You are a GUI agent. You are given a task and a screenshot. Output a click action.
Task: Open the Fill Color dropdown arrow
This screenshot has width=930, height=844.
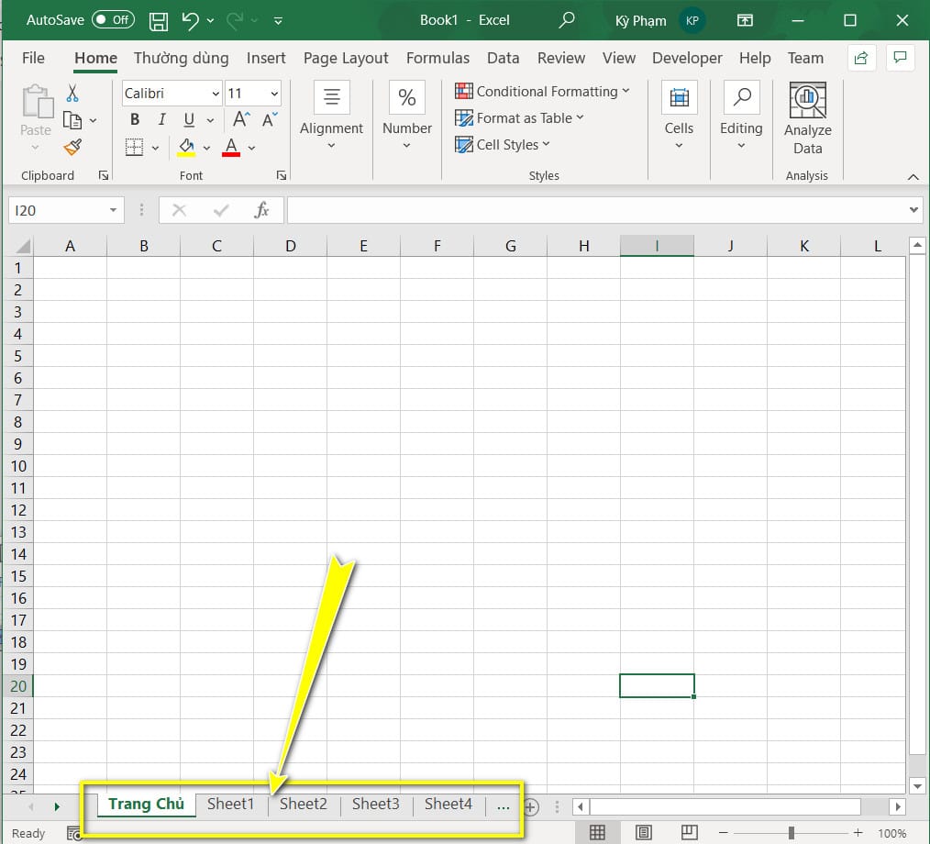tap(206, 147)
